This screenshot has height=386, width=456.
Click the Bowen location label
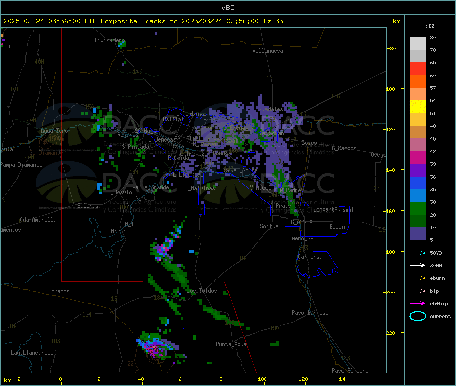click(337, 227)
